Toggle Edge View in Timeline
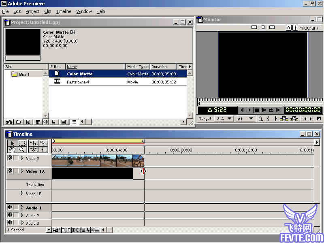The width and height of the screenshot is (324, 243). (x=76, y=230)
